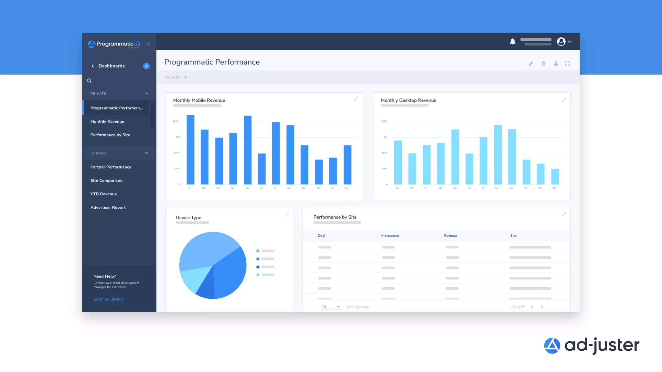Click the notifications bell icon
Image resolution: width=662 pixels, height=372 pixels.
click(512, 42)
